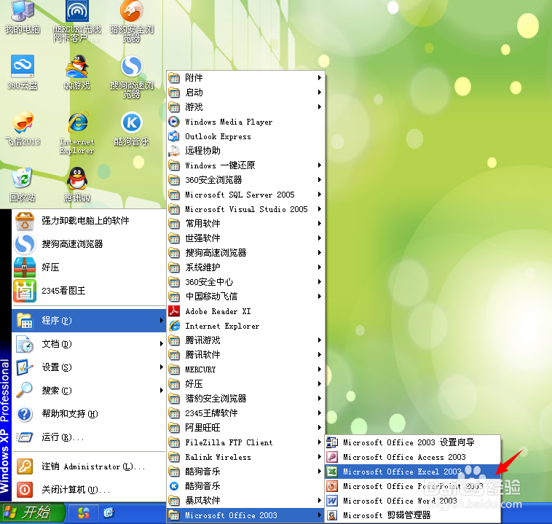Open the Ralink Wireless program folder

[x=245, y=457]
